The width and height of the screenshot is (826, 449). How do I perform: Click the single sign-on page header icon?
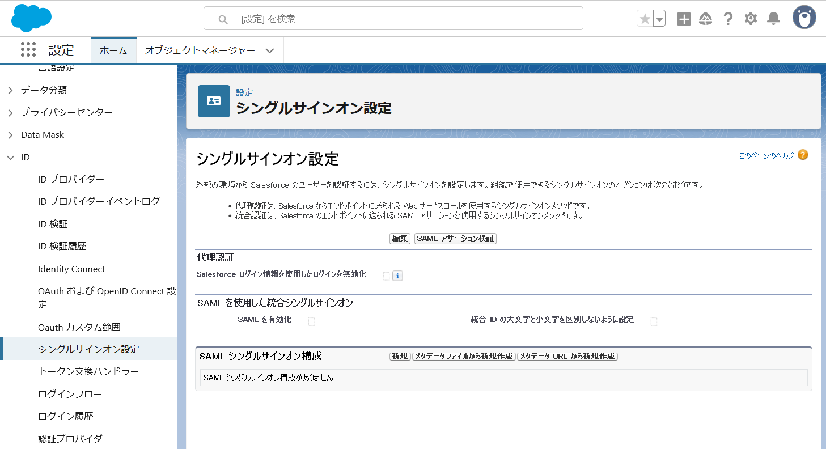tap(214, 101)
